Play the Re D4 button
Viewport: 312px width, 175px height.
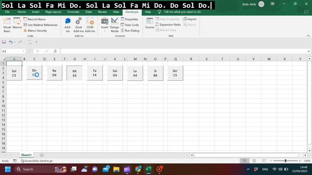(x=54, y=73)
